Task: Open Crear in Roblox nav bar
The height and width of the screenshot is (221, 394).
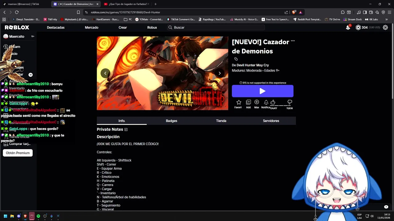Action: coord(123,27)
